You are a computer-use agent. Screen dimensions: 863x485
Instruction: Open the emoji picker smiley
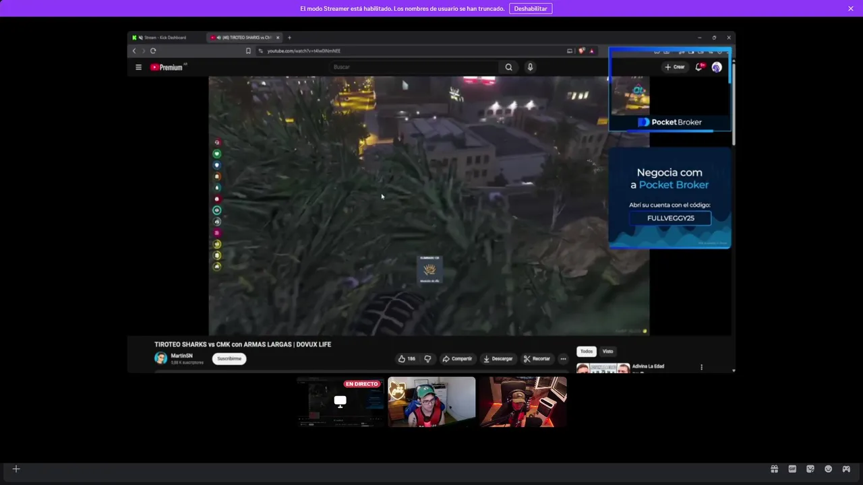[x=829, y=469]
